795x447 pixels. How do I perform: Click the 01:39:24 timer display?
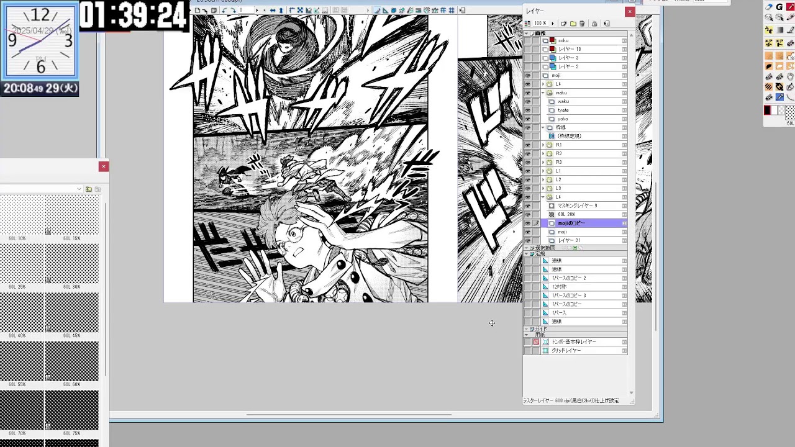(x=134, y=16)
